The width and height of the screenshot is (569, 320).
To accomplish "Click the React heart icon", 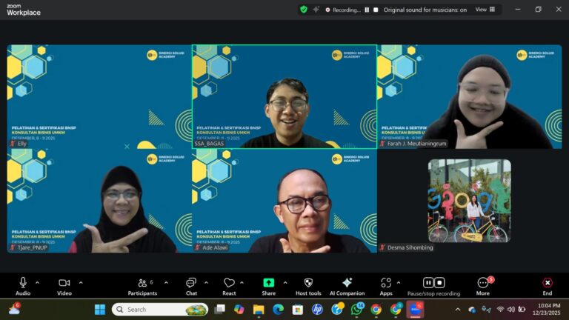I will [x=229, y=283].
